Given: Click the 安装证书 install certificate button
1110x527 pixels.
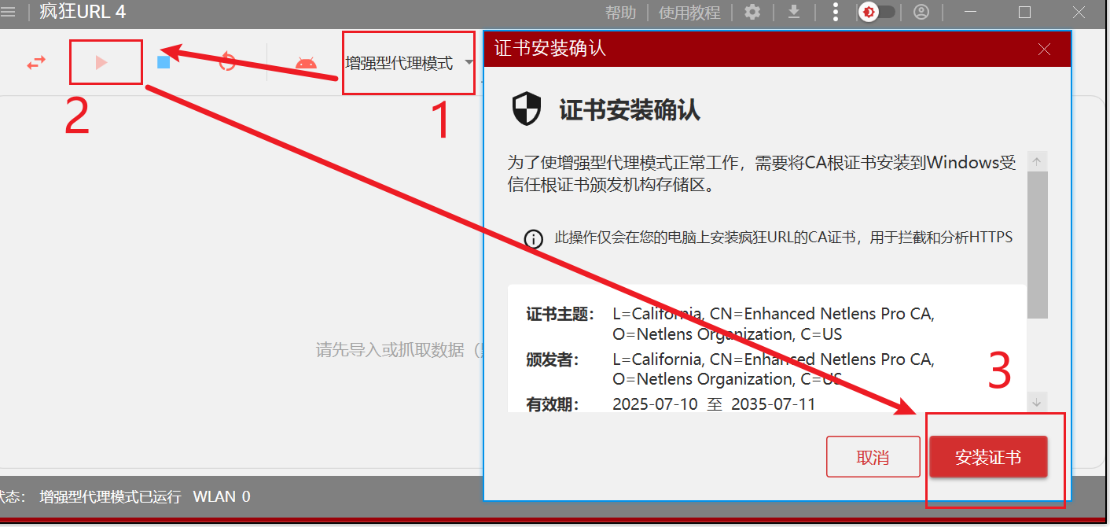Looking at the screenshot, I should point(988,456).
